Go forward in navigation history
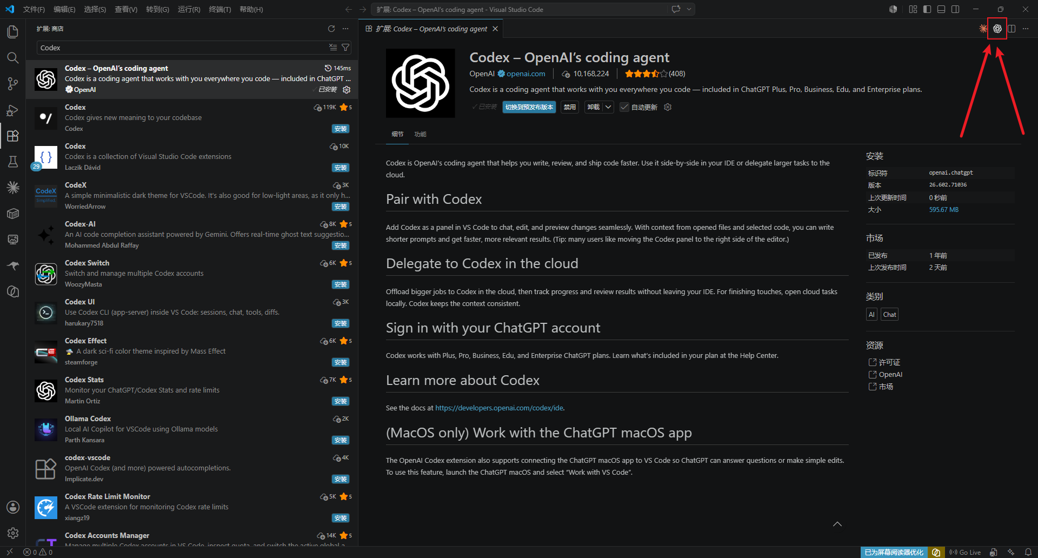1038x558 pixels. pyautogui.click(x=363, y=9)
